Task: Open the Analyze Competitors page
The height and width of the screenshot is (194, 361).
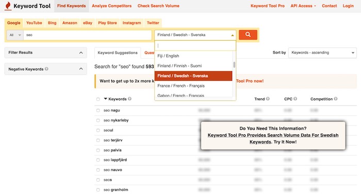Action: click(112, 6)
